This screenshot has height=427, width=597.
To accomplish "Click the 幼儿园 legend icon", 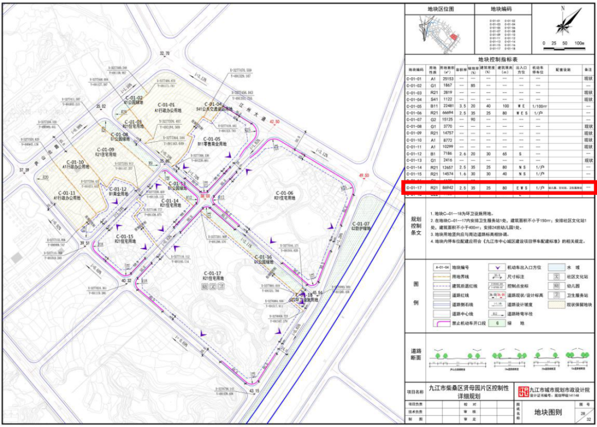I will (556, 286).
